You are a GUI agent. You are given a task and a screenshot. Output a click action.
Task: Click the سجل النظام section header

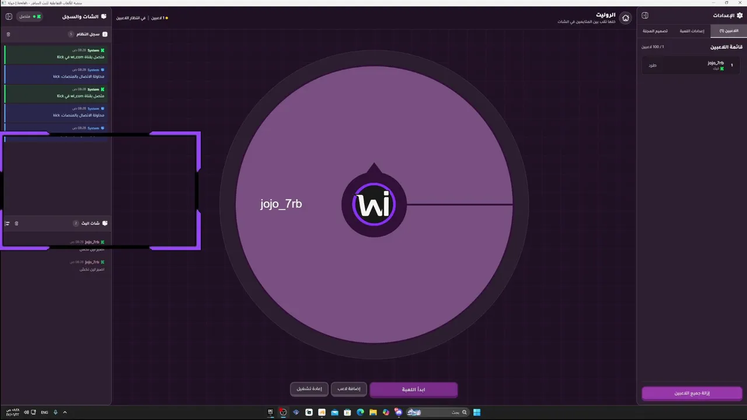coord(57,34)
